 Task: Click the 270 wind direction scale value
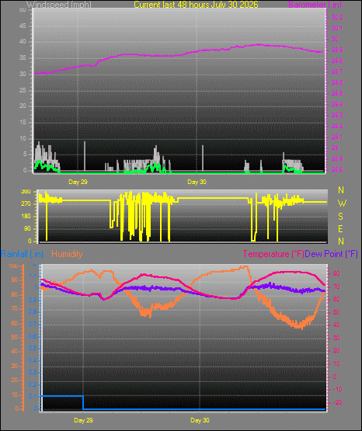coord(26,204)
